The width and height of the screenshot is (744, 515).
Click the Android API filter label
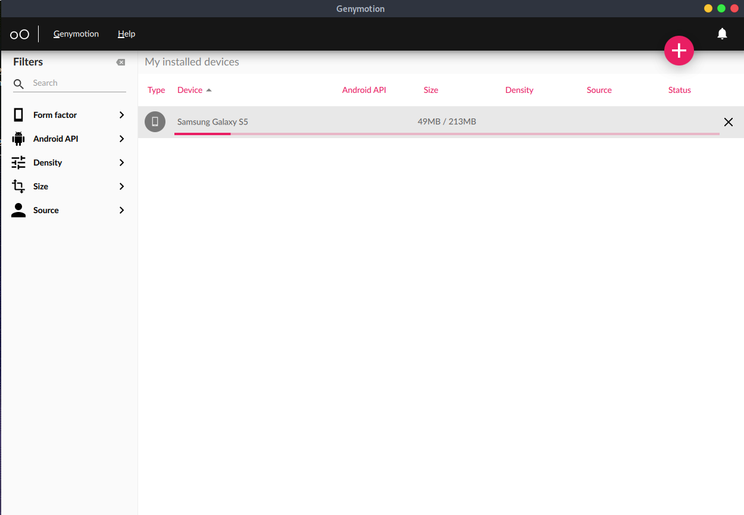pos(55,139)
